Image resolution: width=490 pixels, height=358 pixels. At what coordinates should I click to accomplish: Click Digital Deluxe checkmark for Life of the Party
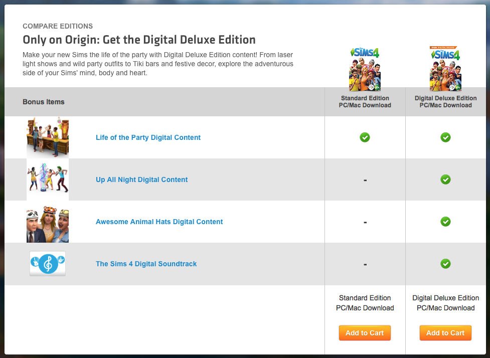click(x=445, y=137)
